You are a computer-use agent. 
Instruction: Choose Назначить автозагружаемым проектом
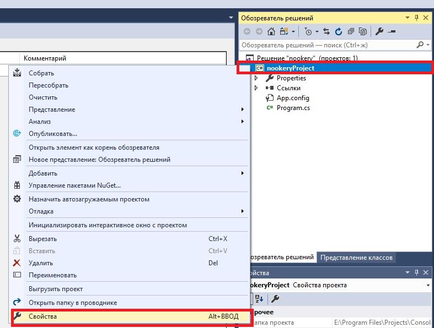point(130,199)
